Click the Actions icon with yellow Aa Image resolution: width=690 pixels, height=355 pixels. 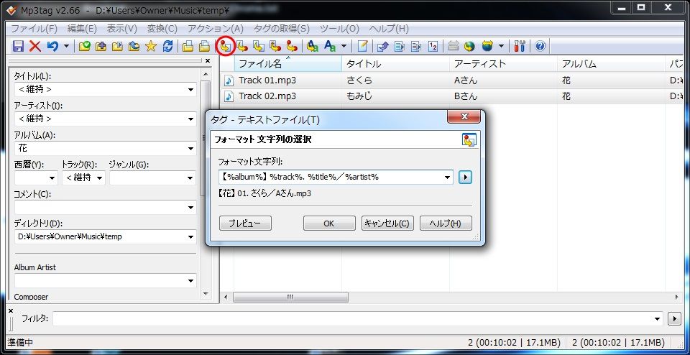pos(313,46)
